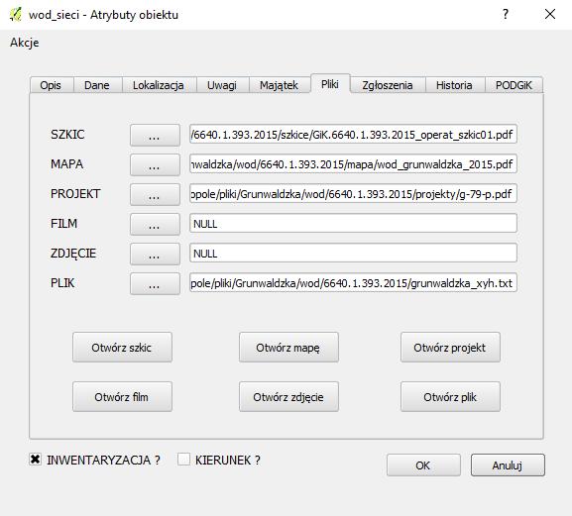Click the MAPA path input field
The height and width of the screenshot is (516, 572).
click(x=353, y=164)
